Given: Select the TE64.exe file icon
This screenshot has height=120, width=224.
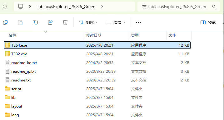Looking at the screenshot, I should coord(7,45).
